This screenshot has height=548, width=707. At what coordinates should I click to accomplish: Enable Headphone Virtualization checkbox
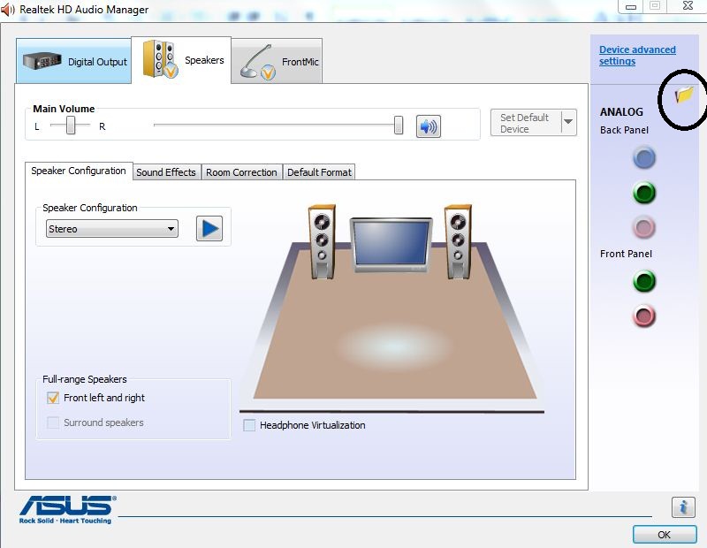click(x=249, y=425)
